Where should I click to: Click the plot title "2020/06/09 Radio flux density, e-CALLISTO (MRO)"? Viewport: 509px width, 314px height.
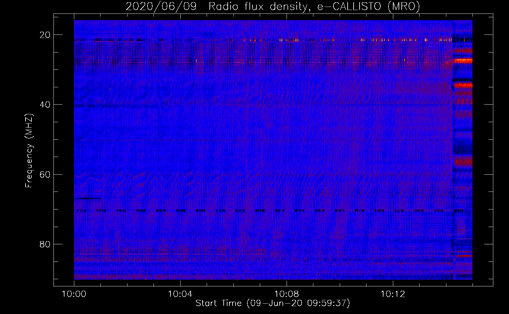point(273,6)
